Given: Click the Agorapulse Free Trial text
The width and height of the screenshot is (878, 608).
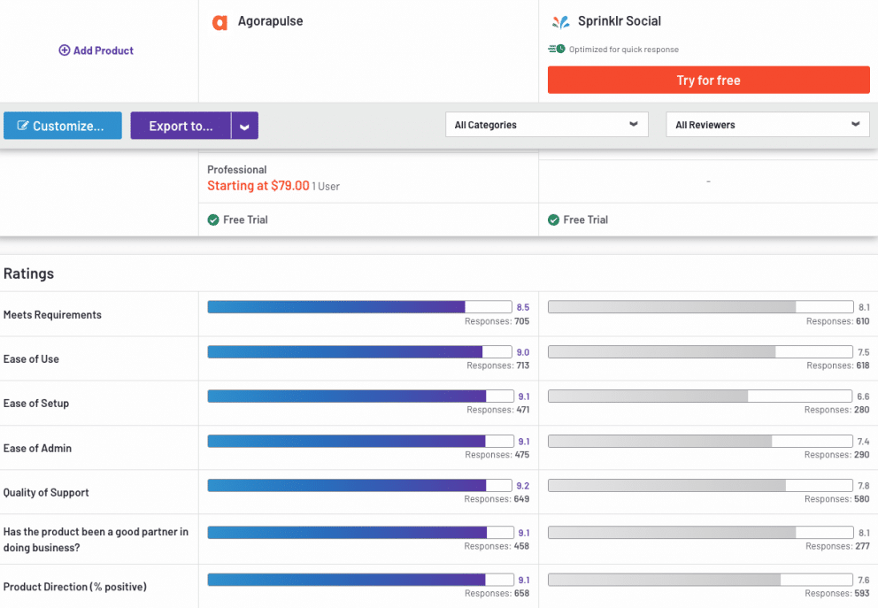Looking at the screenshot, I should [245, 220].
